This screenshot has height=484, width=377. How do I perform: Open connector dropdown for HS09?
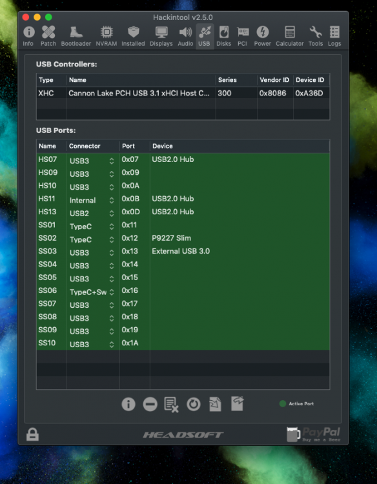[x=92, y=174]
